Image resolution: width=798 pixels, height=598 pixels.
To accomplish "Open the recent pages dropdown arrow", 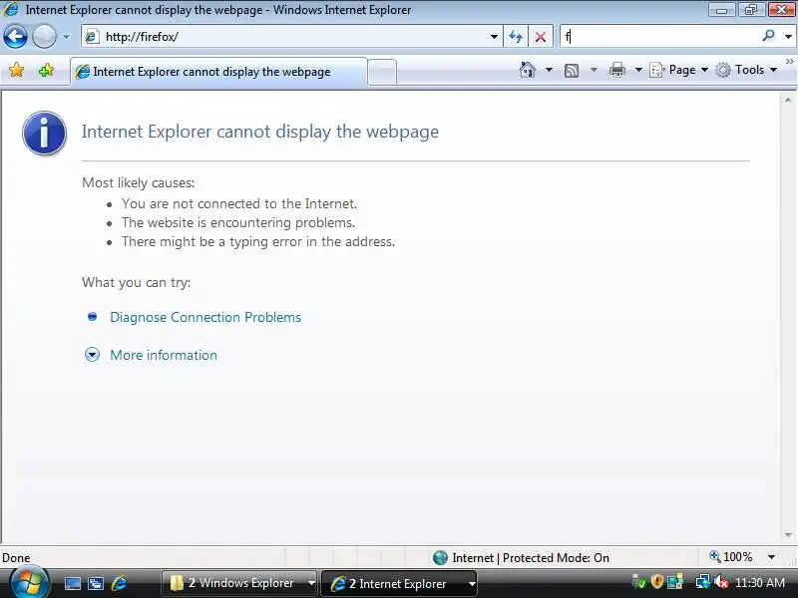I will coord(66,37).
